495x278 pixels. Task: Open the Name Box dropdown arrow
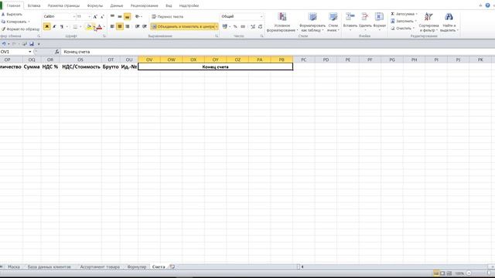[29, 52]
